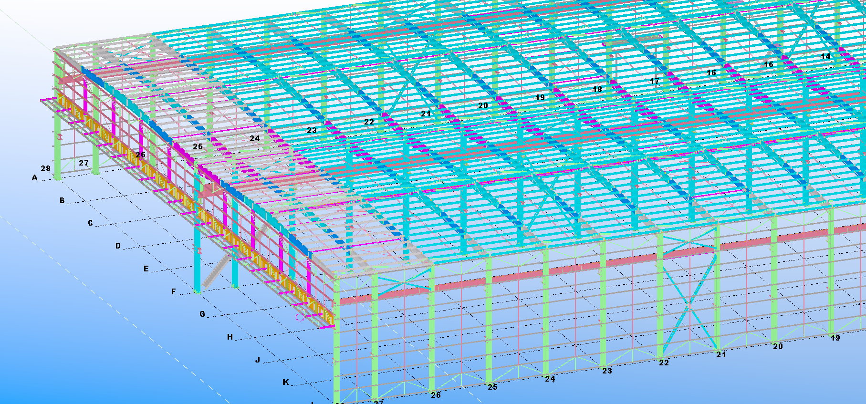Select grid label F
866x404 pixels.
tap(174, 292)
